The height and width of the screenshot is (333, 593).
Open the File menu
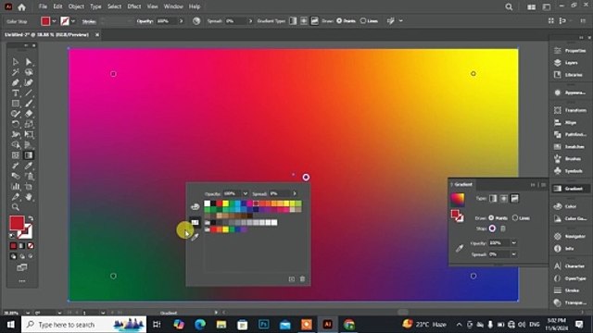[44, 6]
